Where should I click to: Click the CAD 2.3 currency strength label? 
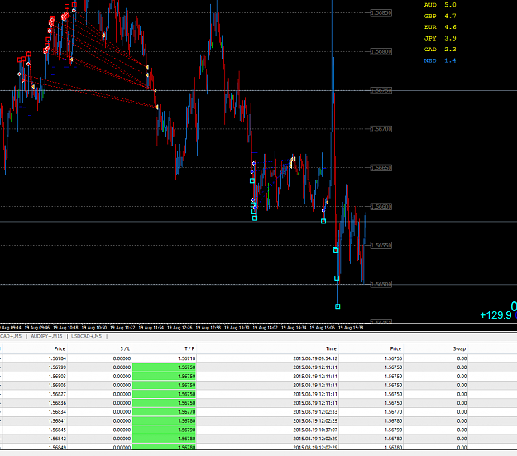pyautogui.click(x=440, y=50)
